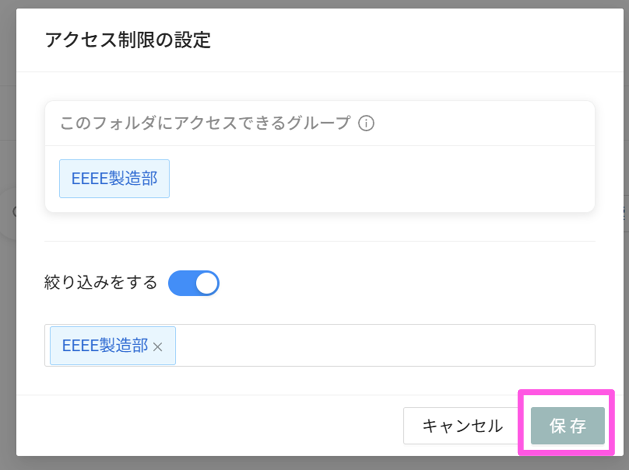
Task: Click blank dialog area right of the toggle
Action: click(398, 283)
